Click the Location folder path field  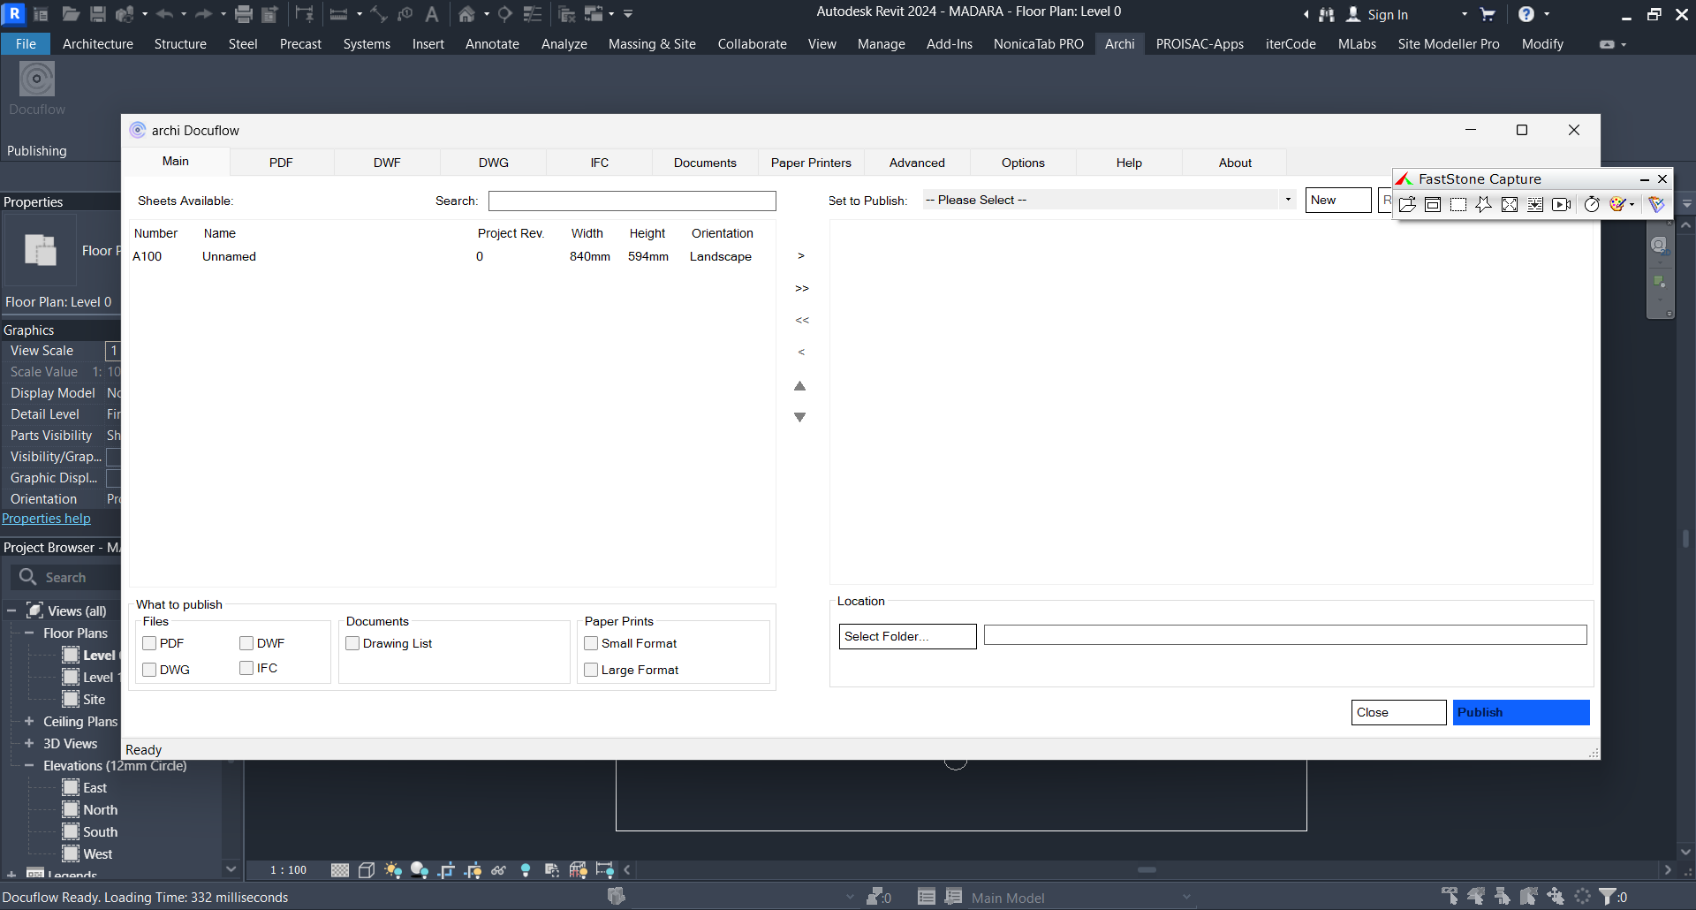1285,634
